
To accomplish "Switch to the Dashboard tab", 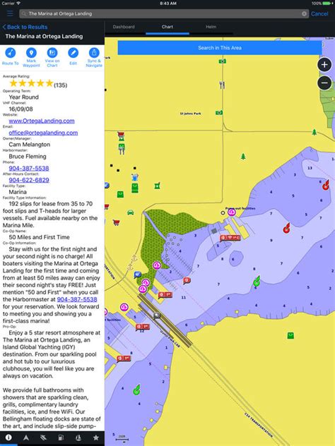I will tap(124, 27).
